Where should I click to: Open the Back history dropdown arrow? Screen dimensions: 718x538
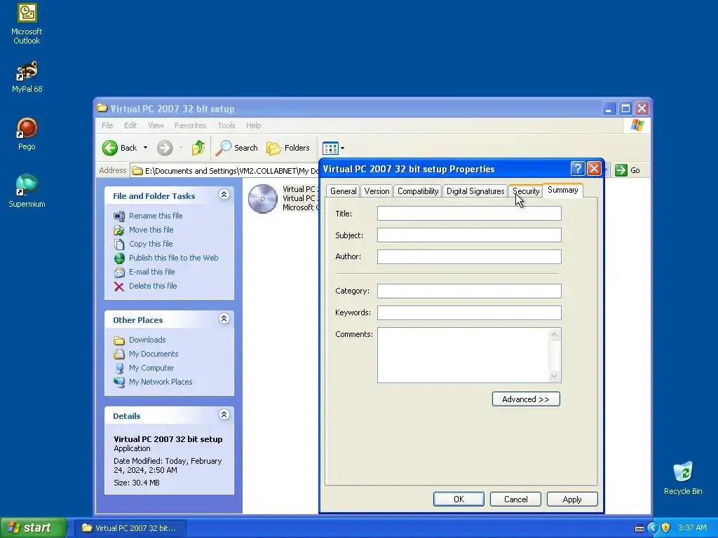(146, 148)
